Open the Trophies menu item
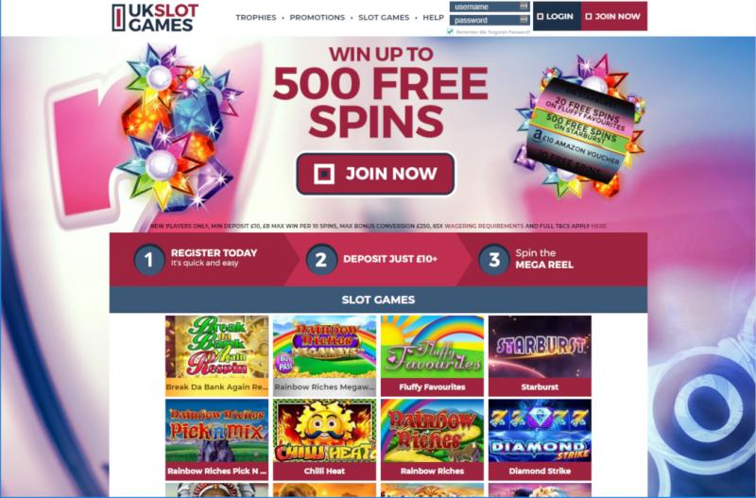756x498 pixels. [x=256, y=17]
